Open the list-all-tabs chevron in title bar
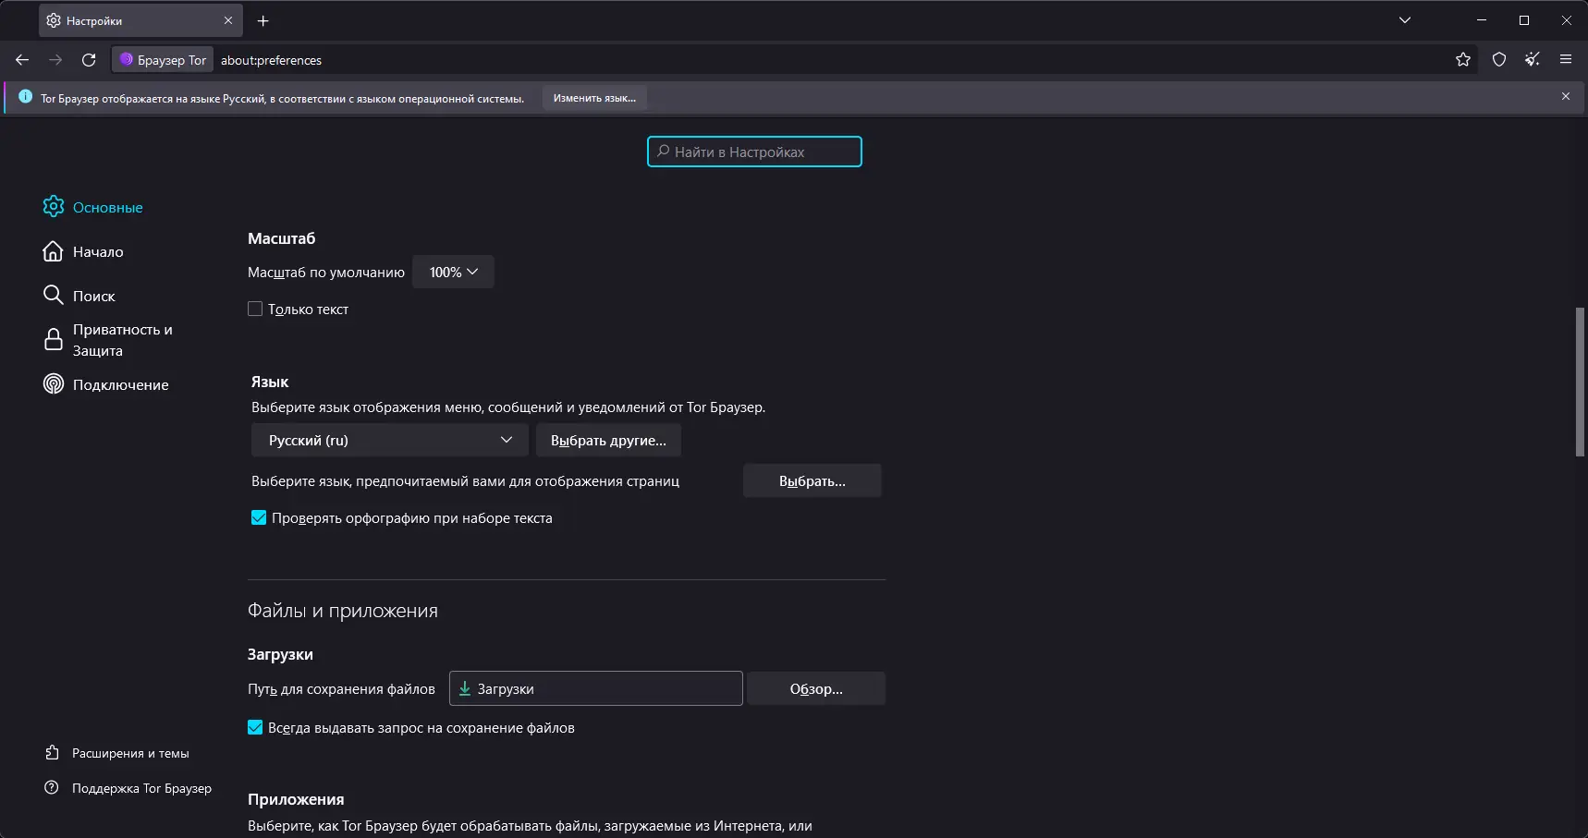 coord(1405,20)
